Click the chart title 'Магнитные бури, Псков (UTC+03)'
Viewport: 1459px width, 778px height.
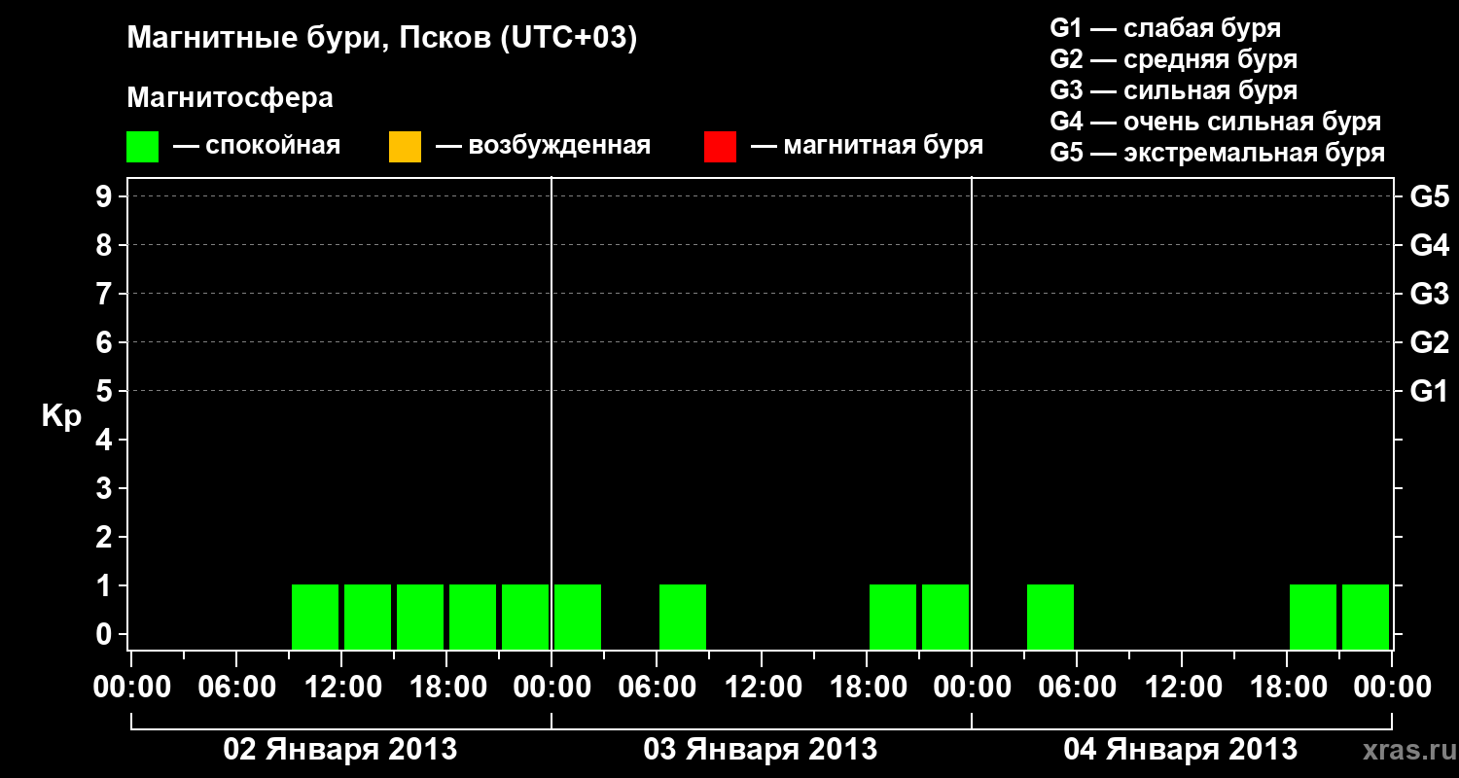tap(382, 39)
